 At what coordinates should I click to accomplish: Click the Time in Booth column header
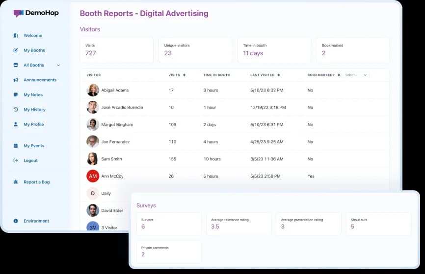(217, 75)
